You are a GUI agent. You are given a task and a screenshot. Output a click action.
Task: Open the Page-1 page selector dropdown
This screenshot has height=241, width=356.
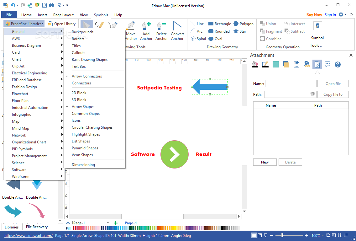108,223
